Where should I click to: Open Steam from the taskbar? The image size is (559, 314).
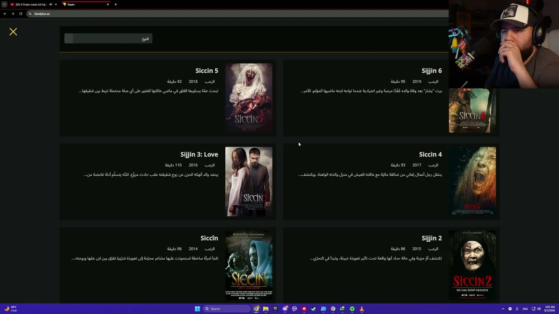click(x=314, y=309)
